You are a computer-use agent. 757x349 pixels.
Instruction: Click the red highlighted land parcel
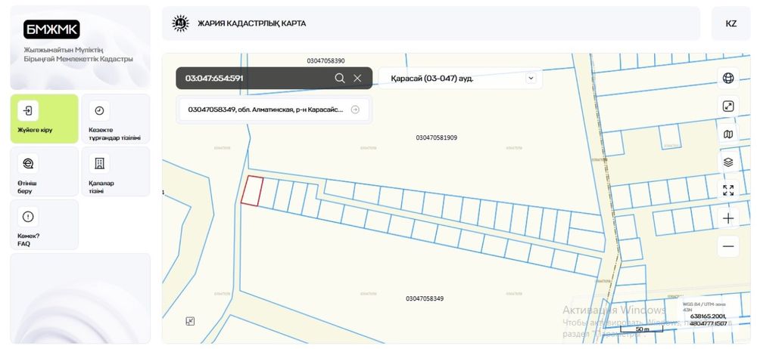point(251,190)
